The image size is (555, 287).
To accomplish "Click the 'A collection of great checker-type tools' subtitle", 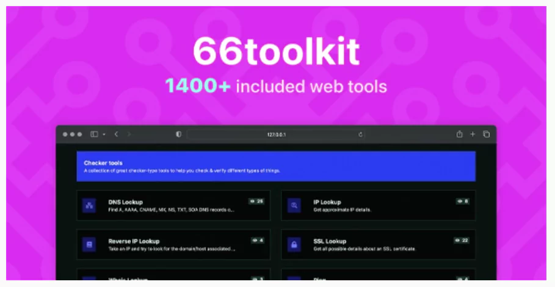I will click(x=182, y=171).
